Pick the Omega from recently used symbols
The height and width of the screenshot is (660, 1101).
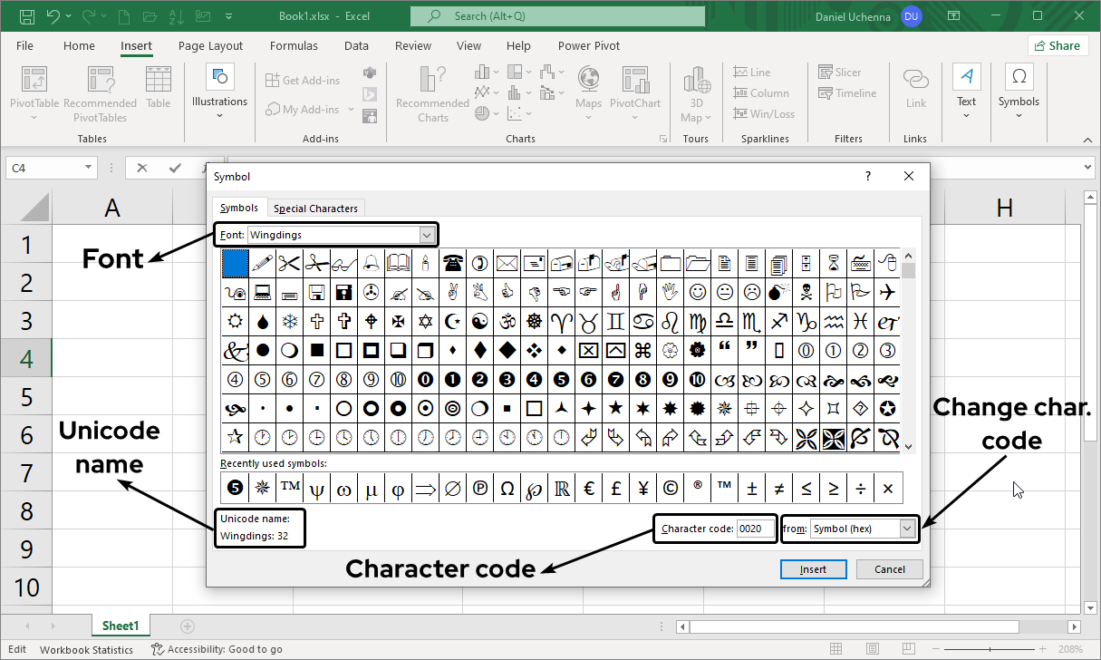pos(507,489)
